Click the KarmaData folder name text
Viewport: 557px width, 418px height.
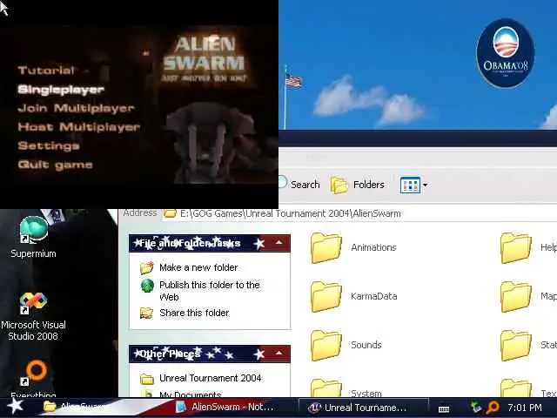(374, 296)
